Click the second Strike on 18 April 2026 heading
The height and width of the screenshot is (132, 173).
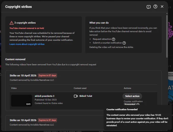(x=23, y=120)
